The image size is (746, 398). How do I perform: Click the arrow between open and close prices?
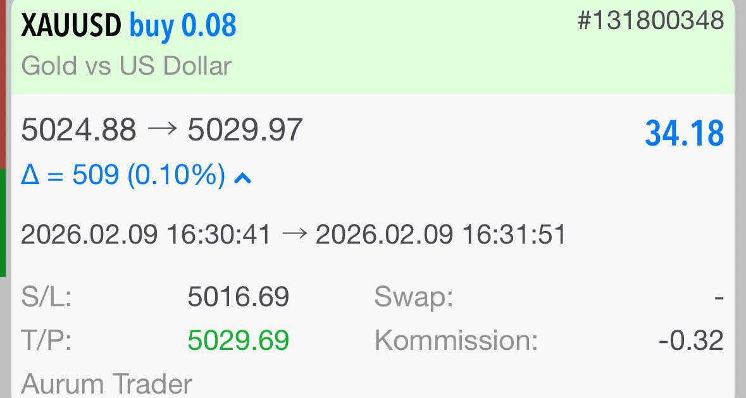(x=161, y=131)
